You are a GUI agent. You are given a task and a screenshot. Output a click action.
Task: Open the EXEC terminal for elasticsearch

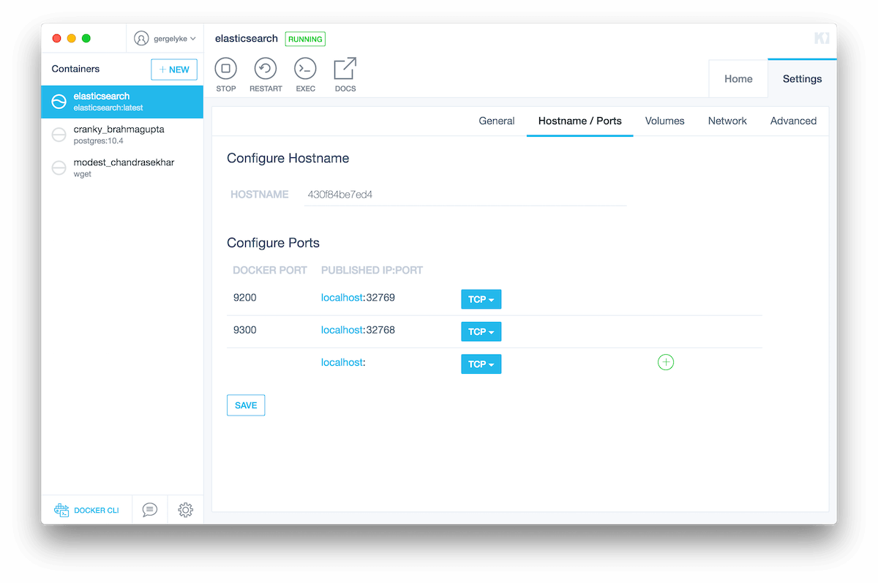coord(305,73)
